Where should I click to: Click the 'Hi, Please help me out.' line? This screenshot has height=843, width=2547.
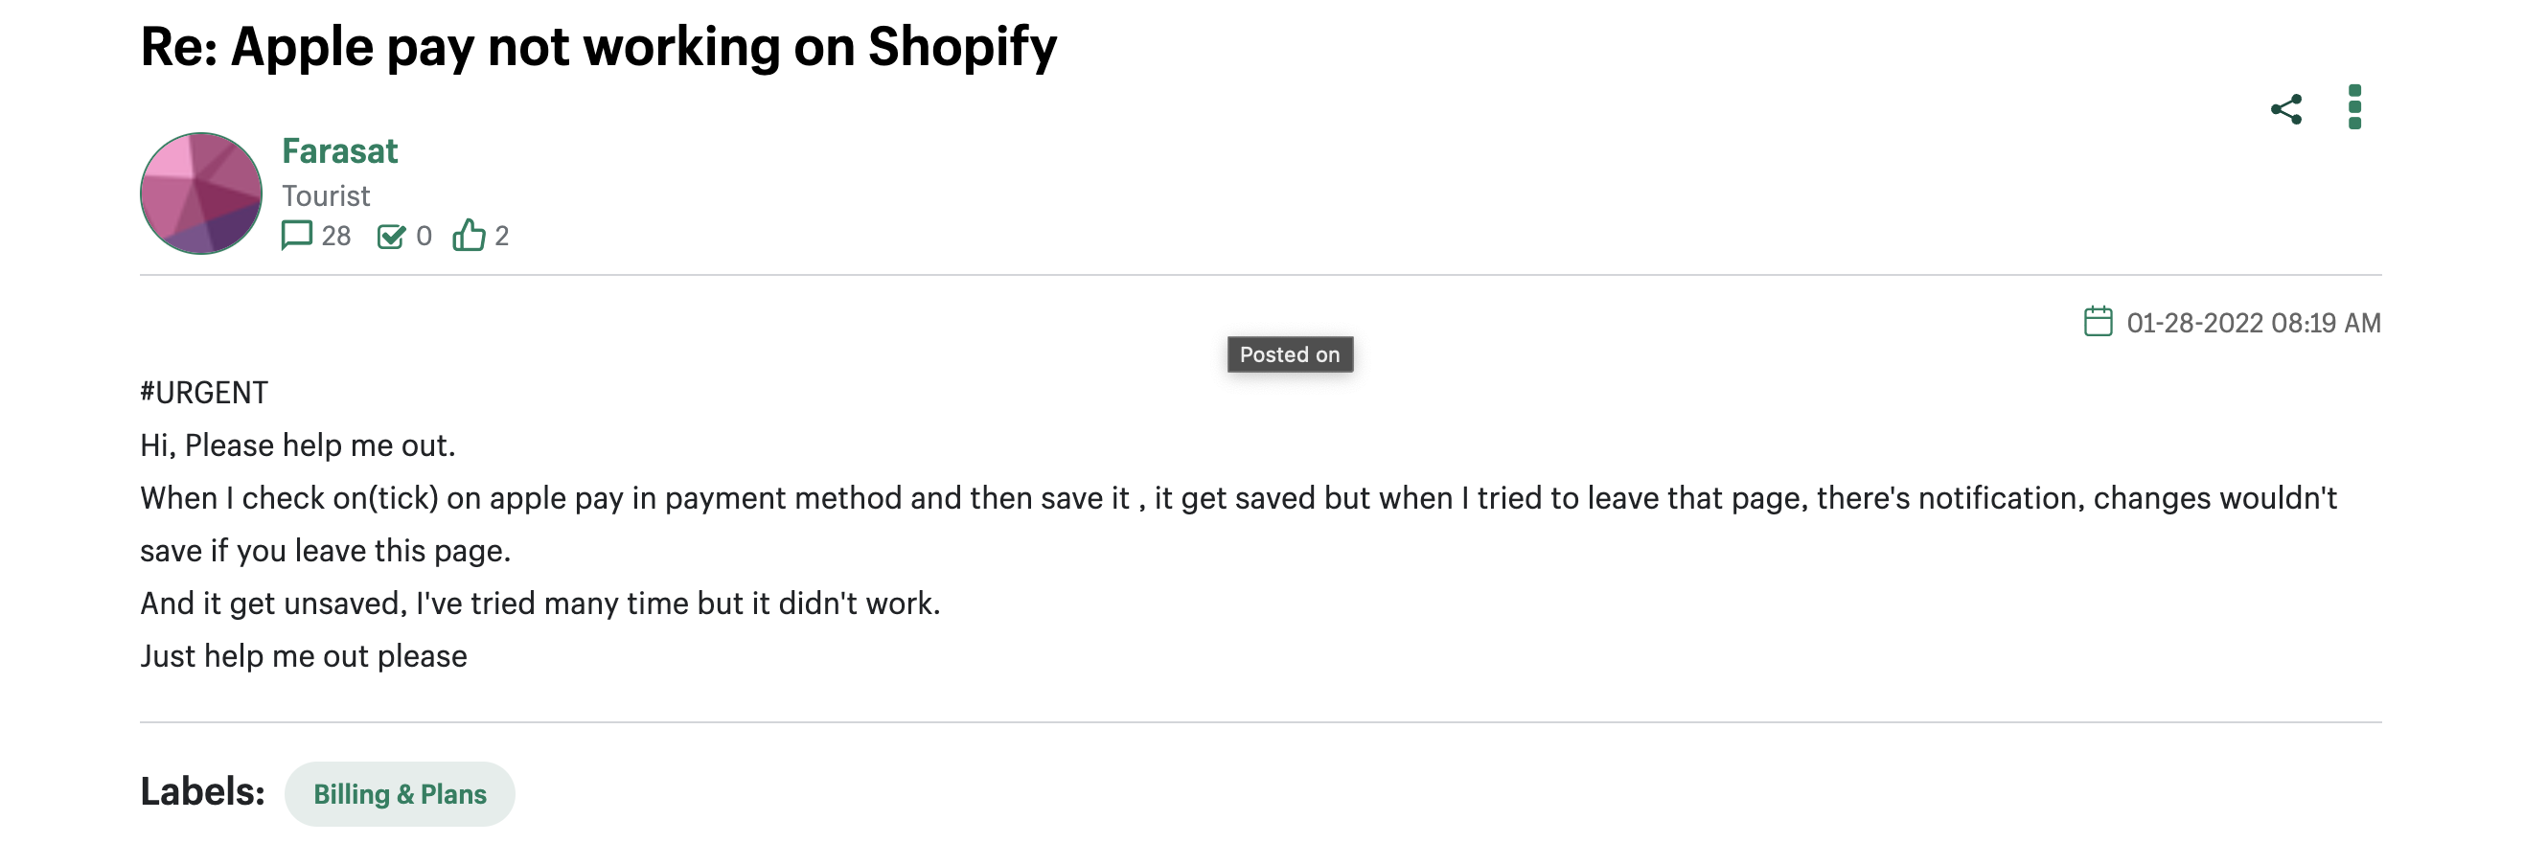(298, 445)
